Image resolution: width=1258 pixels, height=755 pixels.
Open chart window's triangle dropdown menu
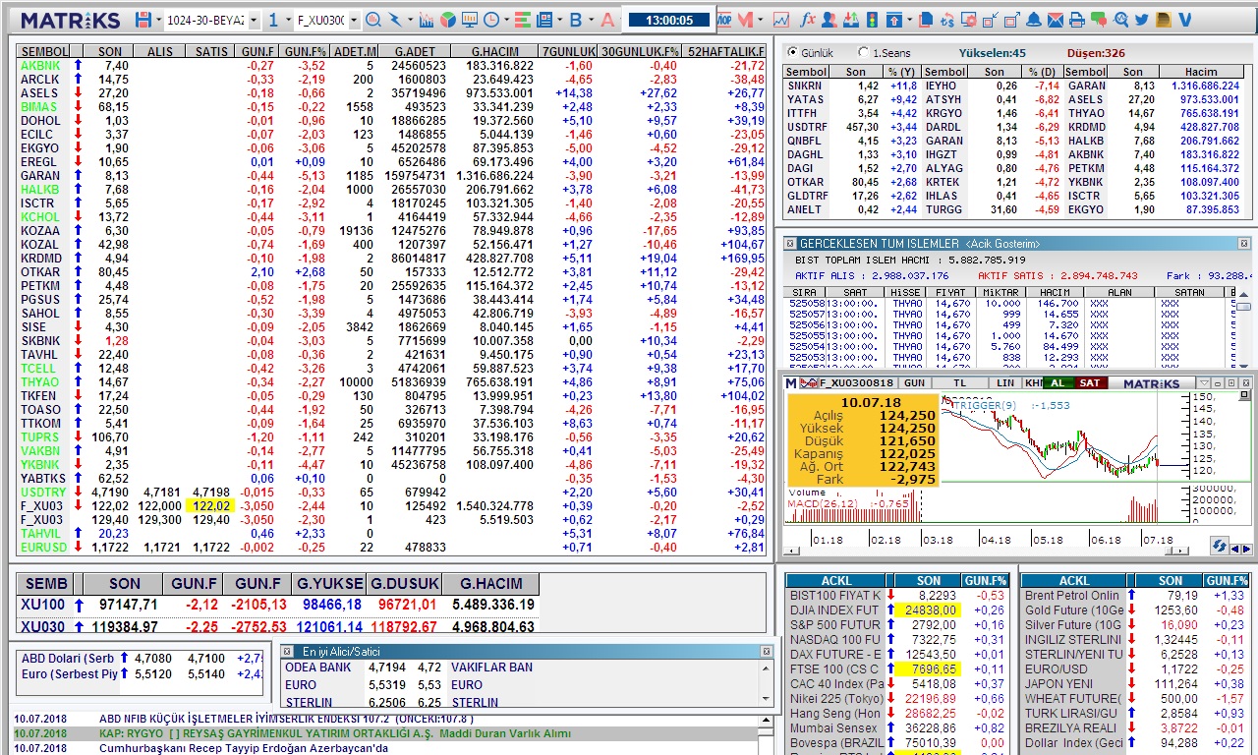[1204, 382]
